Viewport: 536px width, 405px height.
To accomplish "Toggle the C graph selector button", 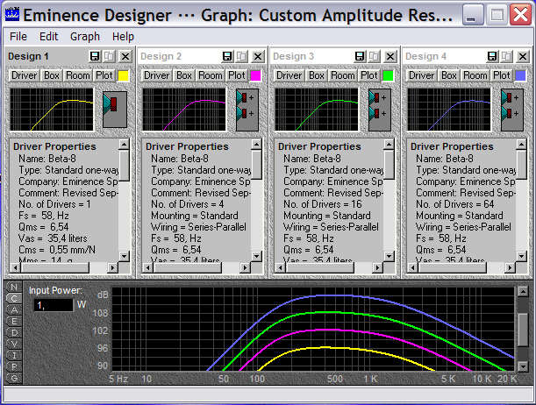I will coord(14,298).
